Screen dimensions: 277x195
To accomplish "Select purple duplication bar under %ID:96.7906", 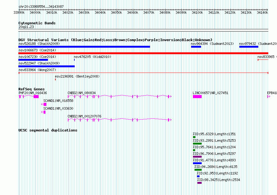I will pyautogui.click(x=197, y=157).
